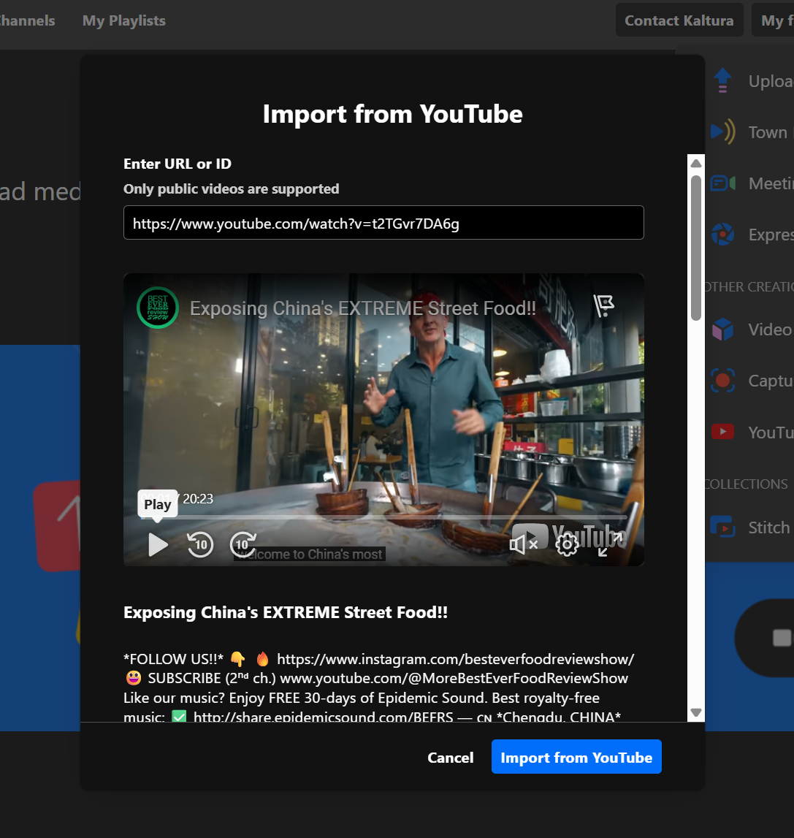
Task: Click the Best Ever Food Review channel avatar
Action: click(158, 308)
